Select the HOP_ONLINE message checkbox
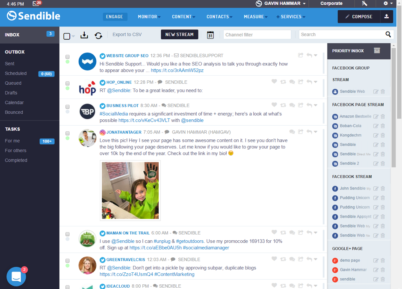Image resolution: width=402 pixels, height=289 pixels. click(x=68, y=83)
